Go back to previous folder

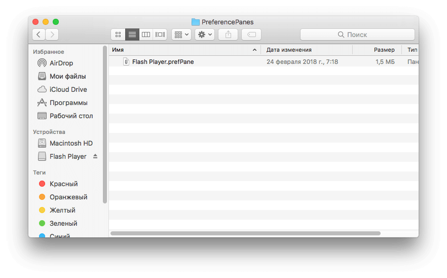(39, 34)
